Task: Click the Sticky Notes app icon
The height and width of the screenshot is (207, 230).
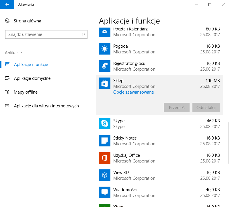Action: click(105, 141)
